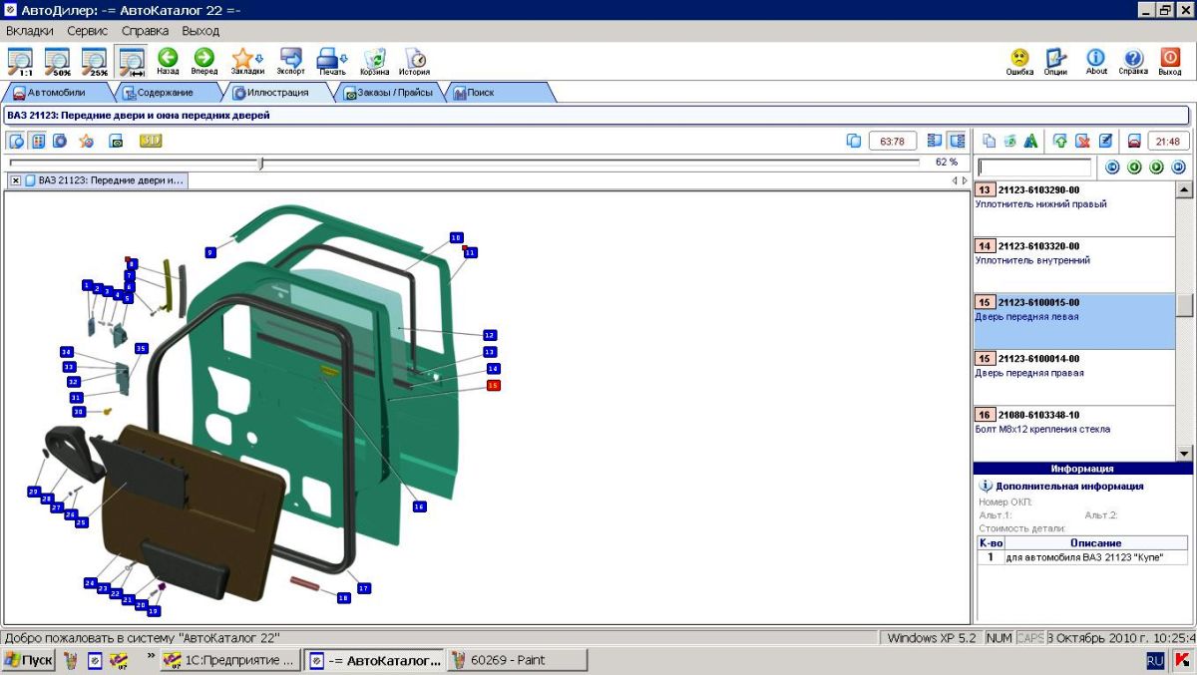1197x675 pixels.
Task: Open Опции options
Action: [1056, 62]
